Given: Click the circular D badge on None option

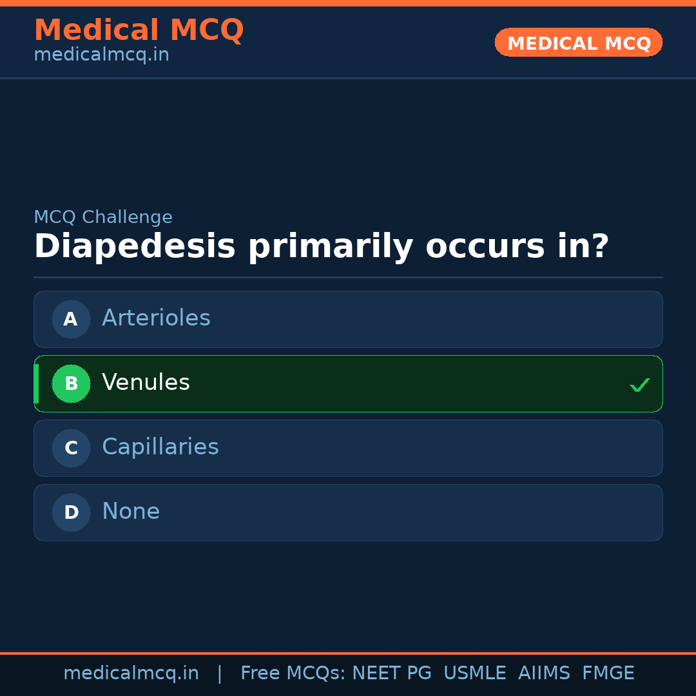Looking at the screenshot, I should (71, 512).
